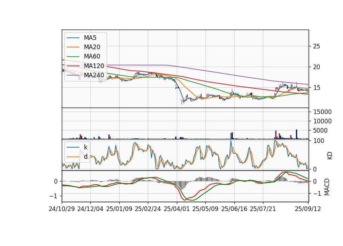Click the blue MA5 legend line sample
This screenshot has width=343, height=246.
73,38
